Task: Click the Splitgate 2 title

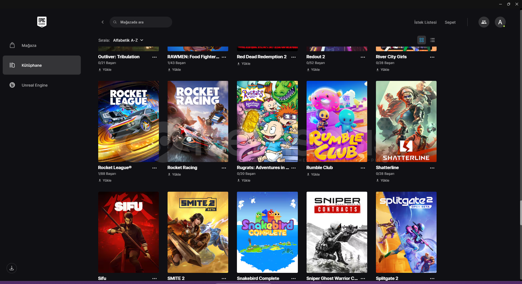Action: point(387,278)
